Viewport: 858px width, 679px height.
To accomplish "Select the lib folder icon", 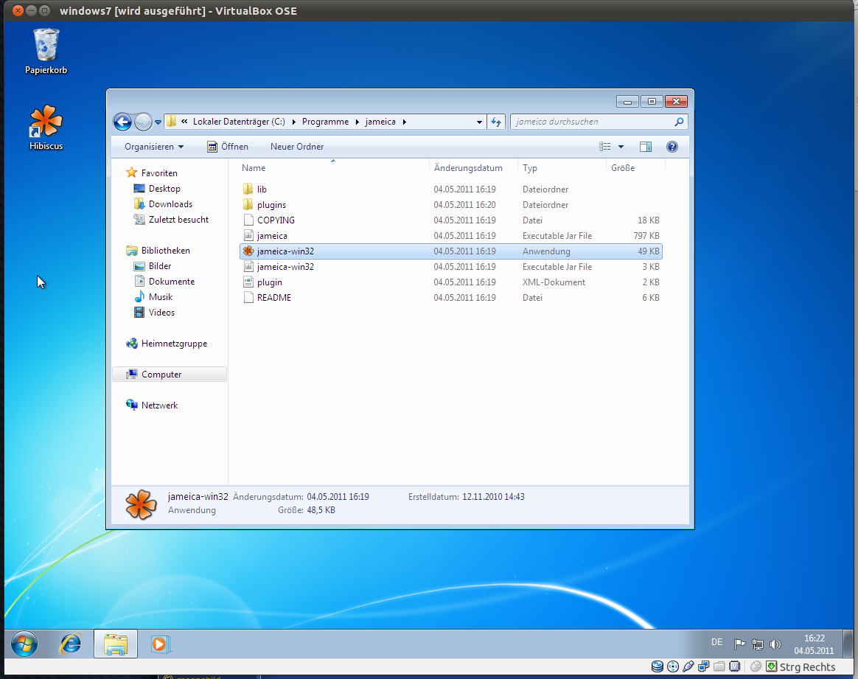I will pyautogui.click(x=248, y=189).
